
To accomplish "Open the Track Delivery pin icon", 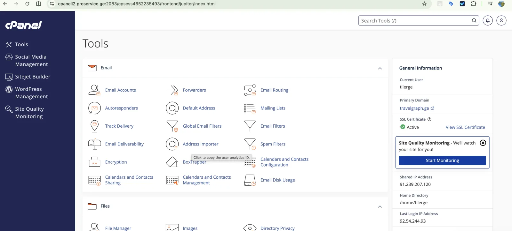I will [x=94, y=126].
